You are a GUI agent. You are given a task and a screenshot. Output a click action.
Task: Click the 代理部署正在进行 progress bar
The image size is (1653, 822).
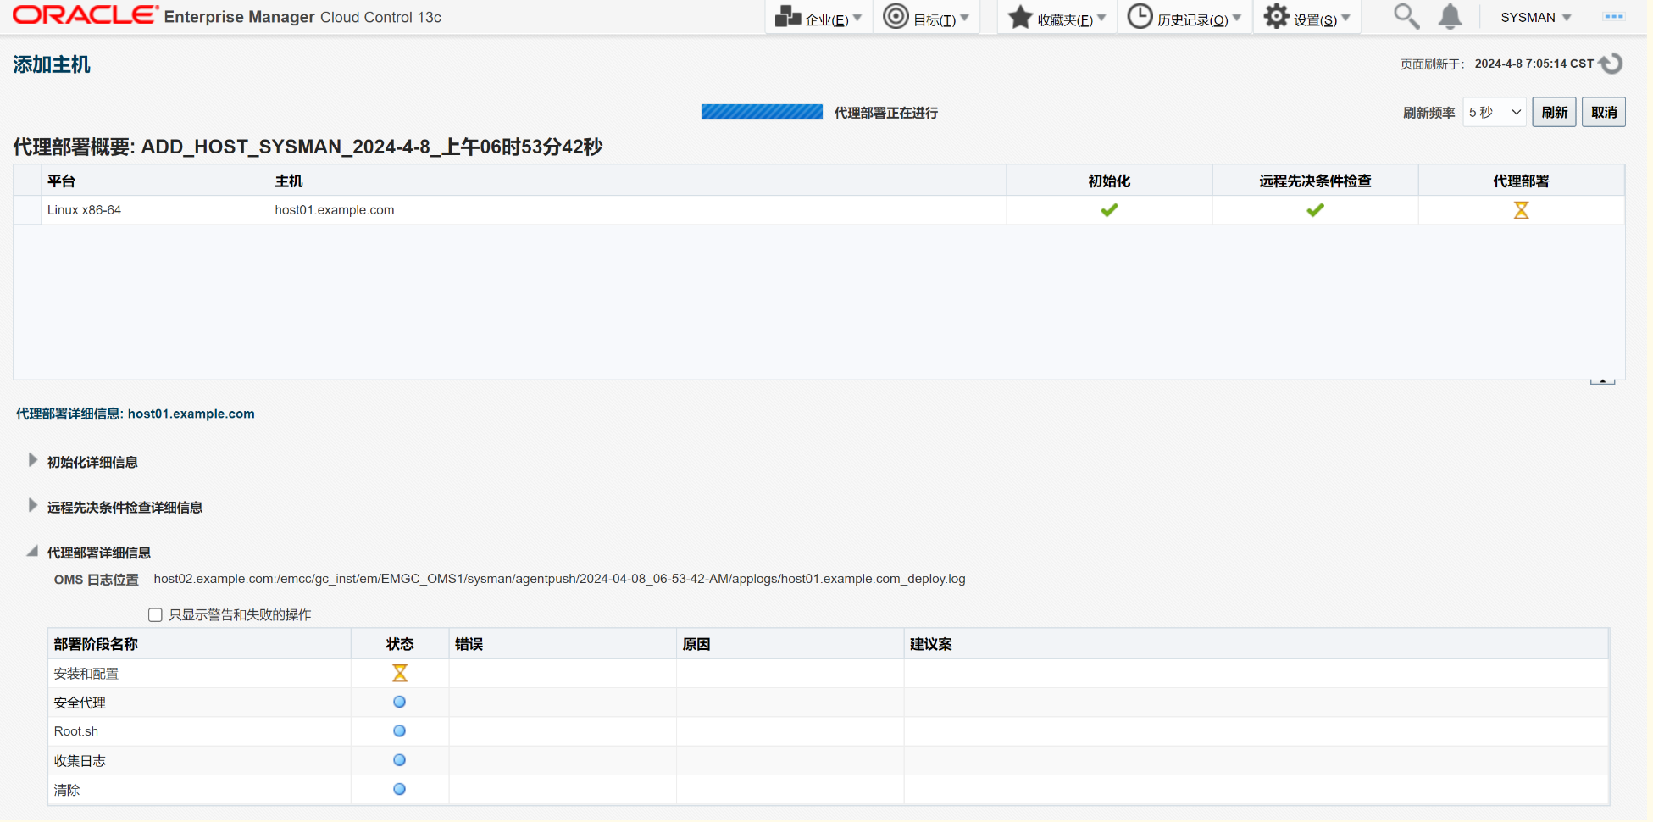click(x=762, y=112)
